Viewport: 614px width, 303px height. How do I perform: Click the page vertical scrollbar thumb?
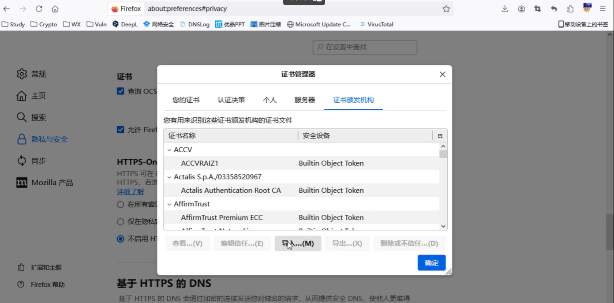610,232
